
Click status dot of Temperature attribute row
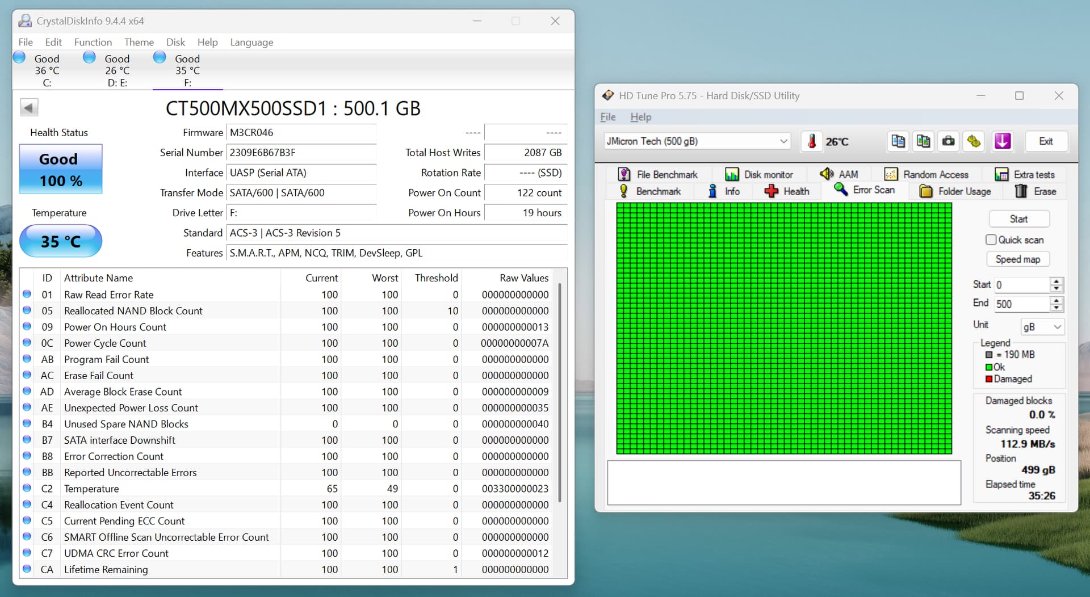click(x=27, y=488)
